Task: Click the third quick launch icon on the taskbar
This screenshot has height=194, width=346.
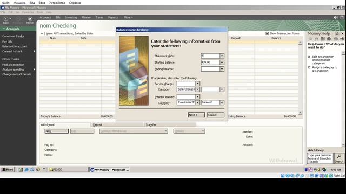Action: coord(32,170)
